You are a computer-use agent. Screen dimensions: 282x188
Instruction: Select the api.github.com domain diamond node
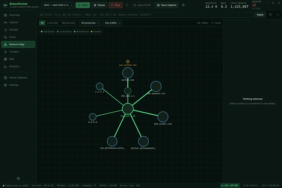[128, 61]
